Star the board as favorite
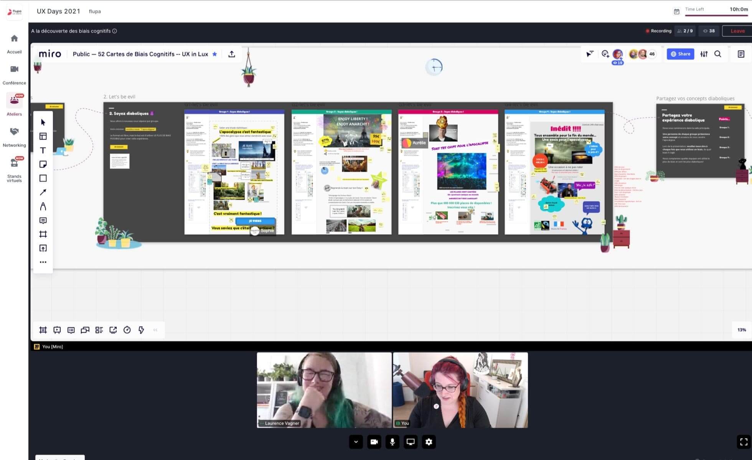This screenshot has width=752, height=460. click(215, 54)
